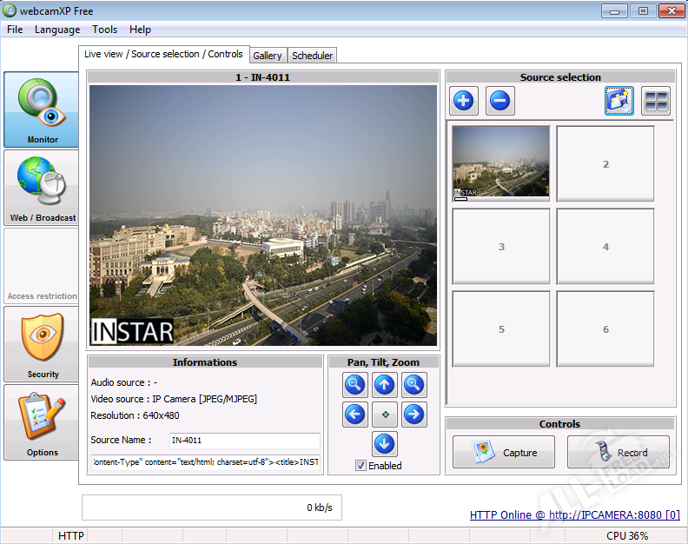
Task: Open the Tools menu
Action: 104,30
